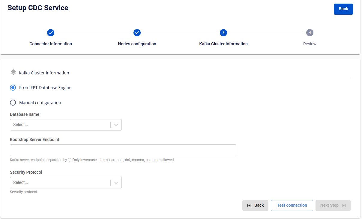Screen dimensions: 362x219
Task: Click the Setup CDC Service page title
Action: [x=38, y=8]
